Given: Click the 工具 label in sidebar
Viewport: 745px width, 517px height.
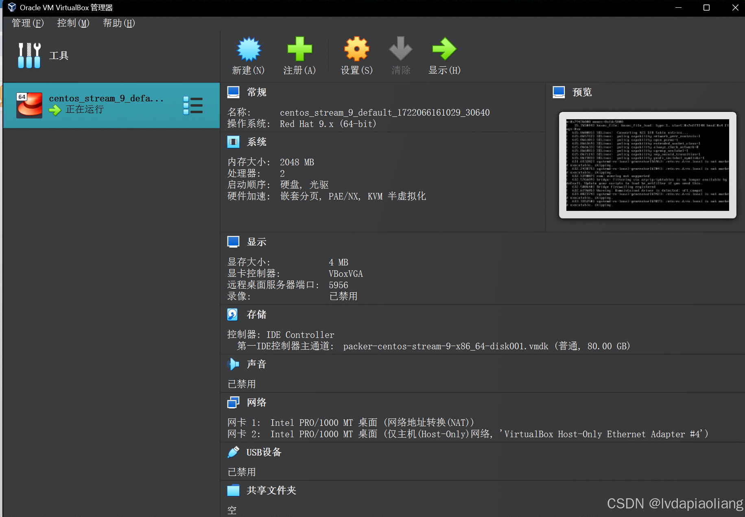Looking at the screenshot, I should pos(59,55).
